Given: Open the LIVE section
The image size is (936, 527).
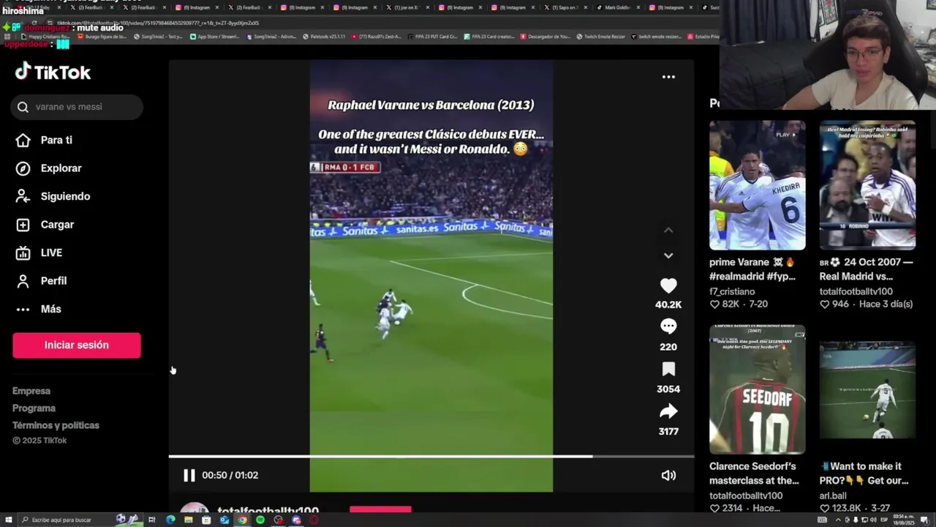Looking at the screenshot, I should [x=39, y=253].
